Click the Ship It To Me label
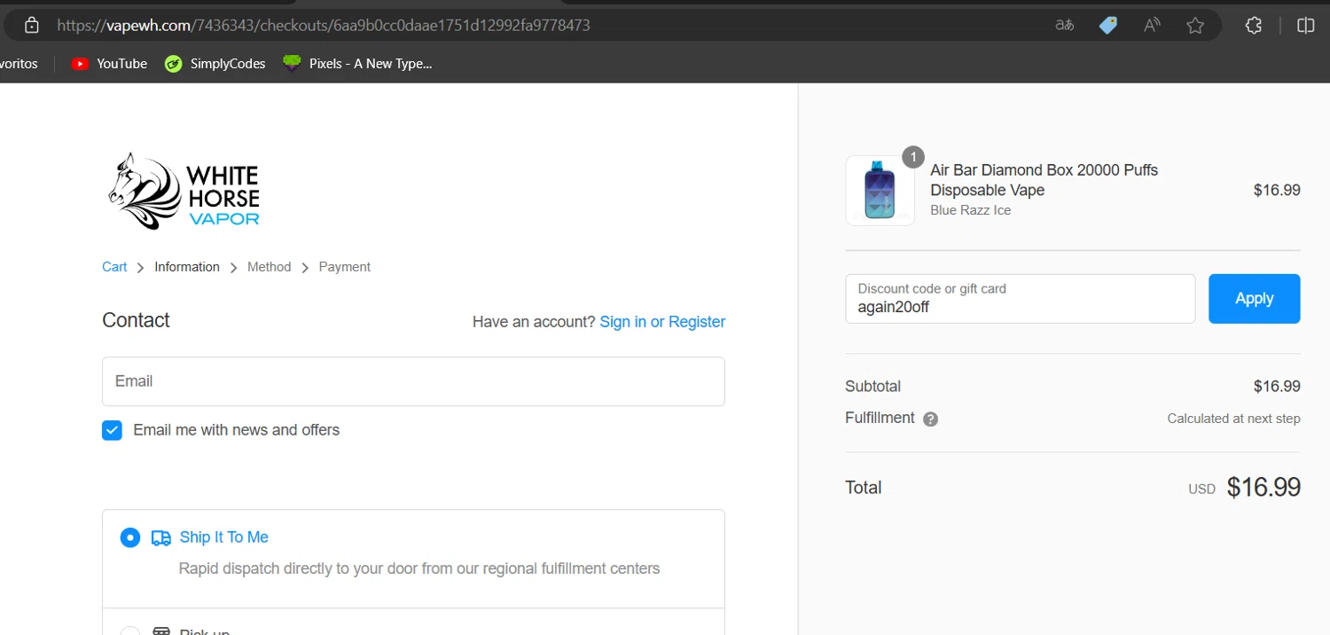Screen dimensions: 1330x635 [x=223, y=537]
